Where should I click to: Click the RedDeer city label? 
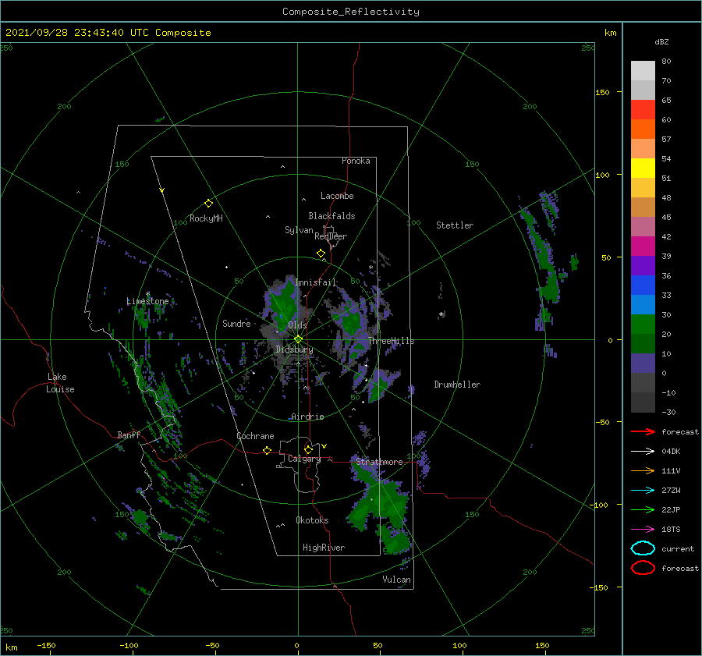pyautogui.click(x=331, y=236)
